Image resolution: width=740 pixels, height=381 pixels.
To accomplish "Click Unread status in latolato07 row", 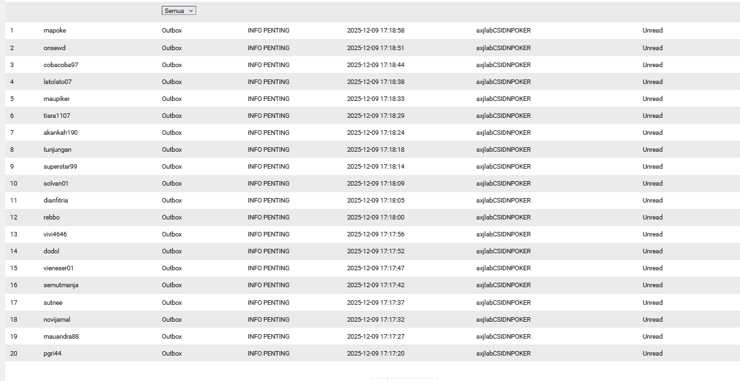I will (x=653, y=82).
